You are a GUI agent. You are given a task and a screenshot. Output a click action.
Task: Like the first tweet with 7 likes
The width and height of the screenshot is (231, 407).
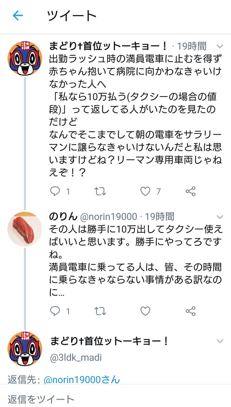tap(145, 191)
